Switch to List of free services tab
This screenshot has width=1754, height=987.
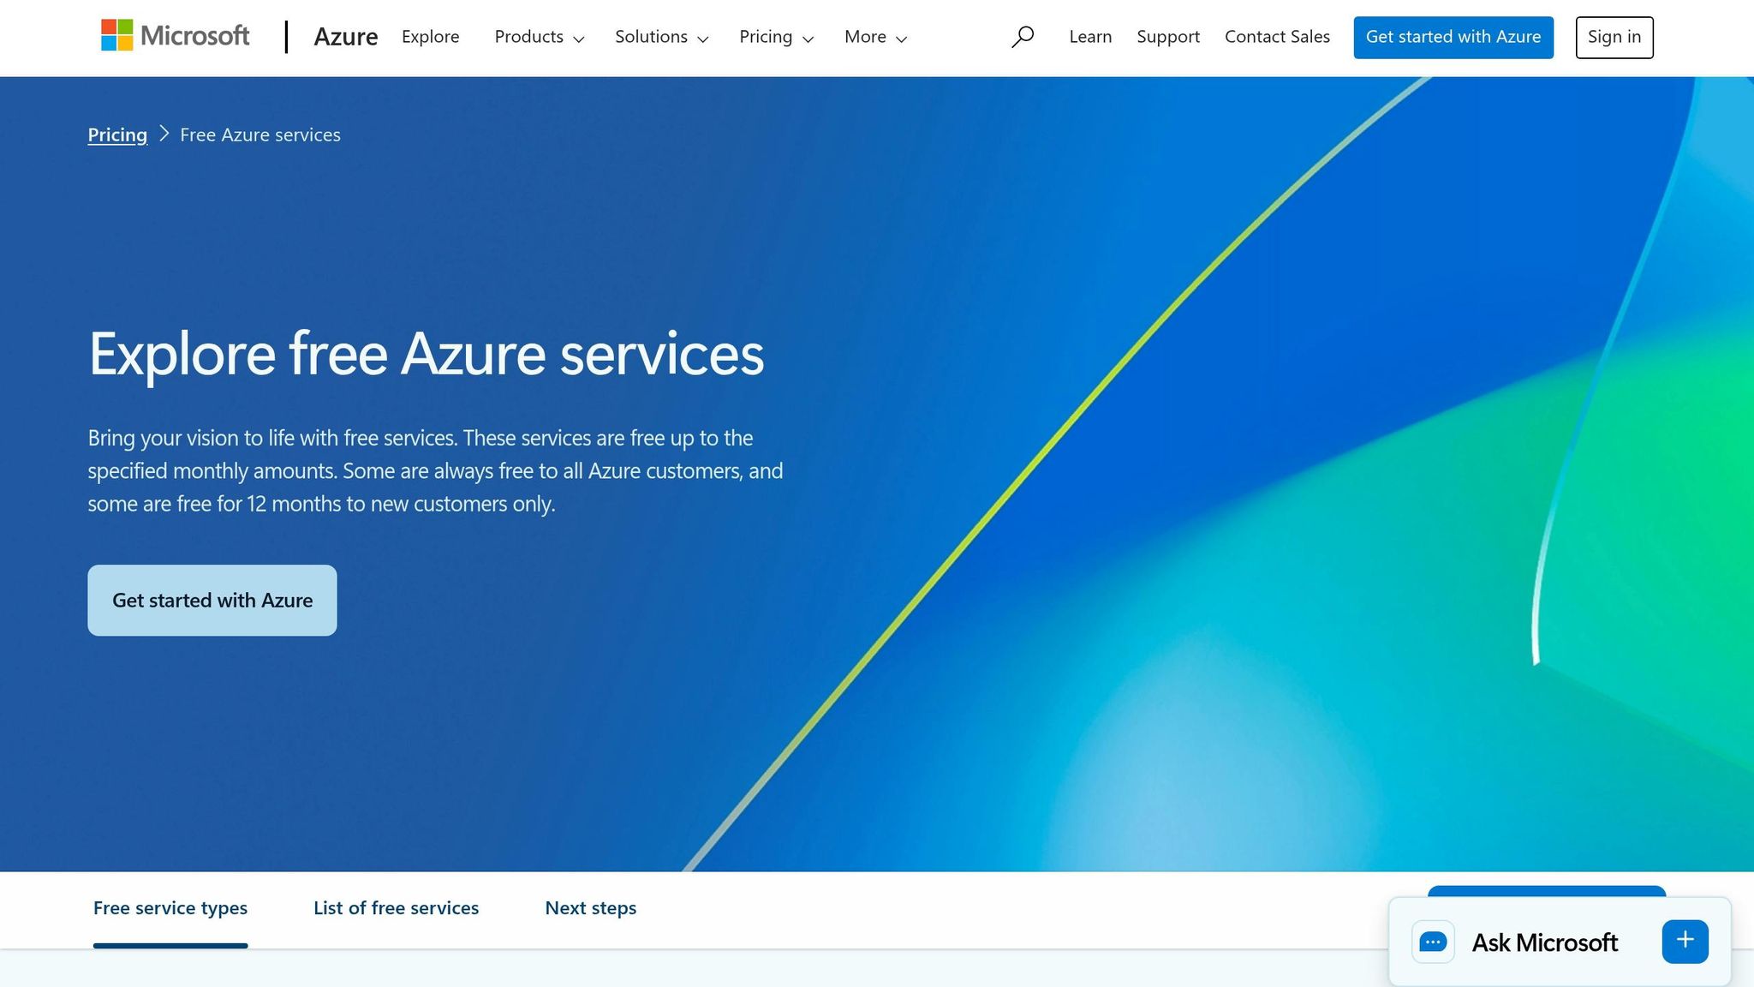coord(397,908)
